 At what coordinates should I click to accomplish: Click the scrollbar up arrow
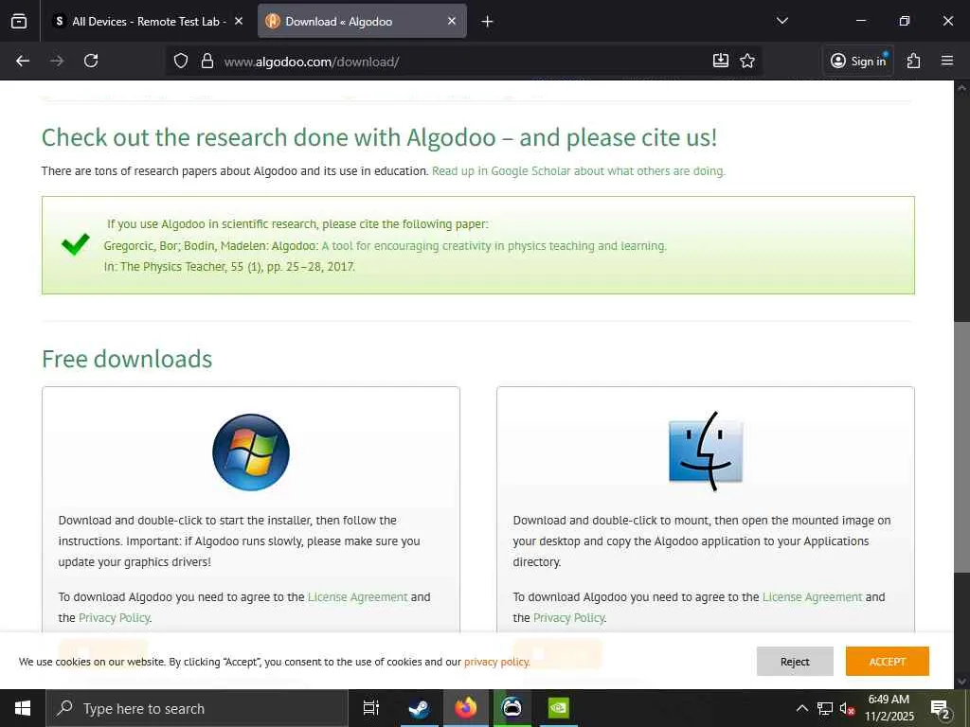[961, 88]
